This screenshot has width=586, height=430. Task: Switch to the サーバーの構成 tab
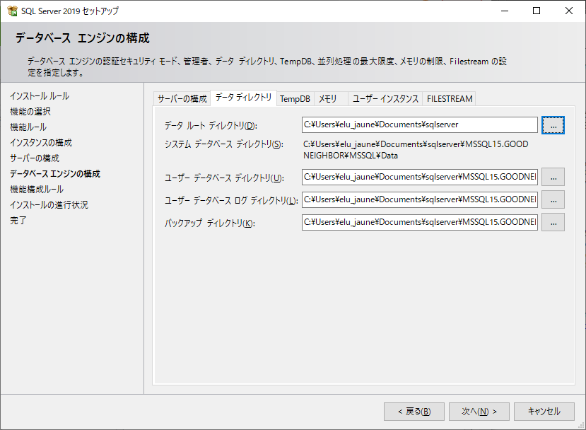182,99
